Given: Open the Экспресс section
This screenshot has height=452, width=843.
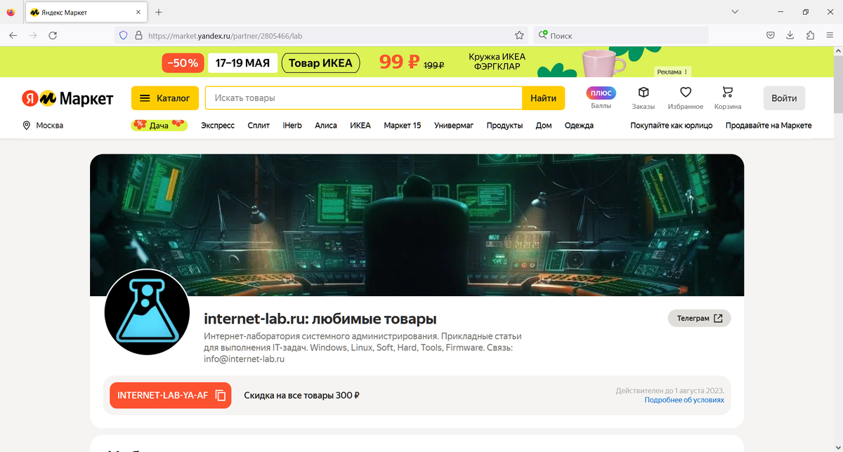Looking at the screenshot, I should pos(218,126).
